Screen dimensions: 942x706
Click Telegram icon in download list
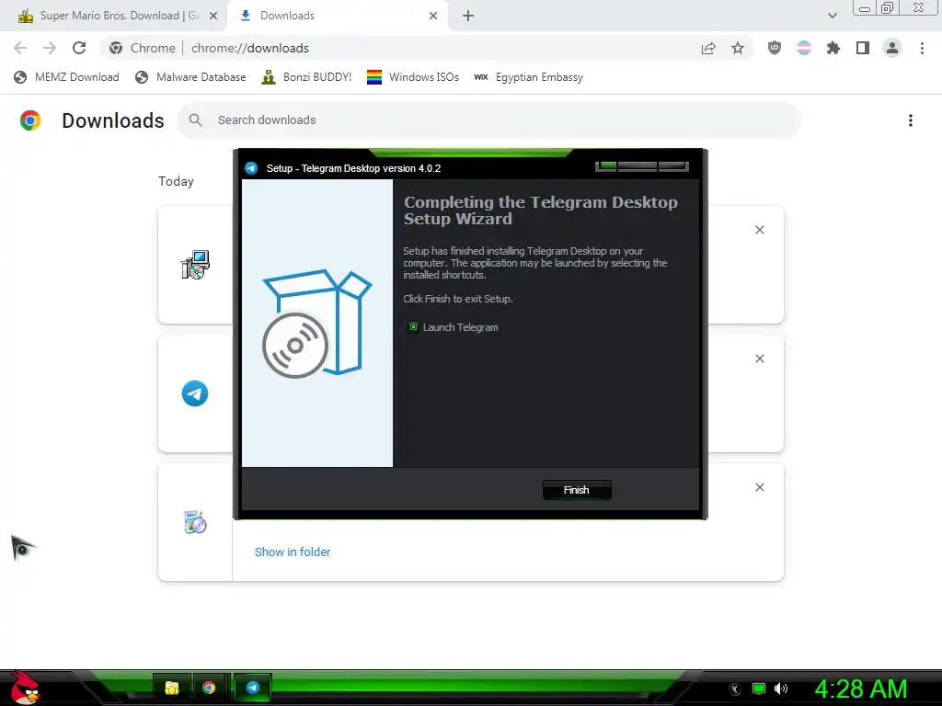click(x=195, y=393)
